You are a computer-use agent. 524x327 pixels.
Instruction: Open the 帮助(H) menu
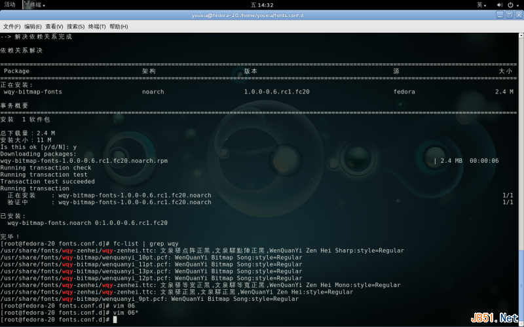tap(119, 26)
